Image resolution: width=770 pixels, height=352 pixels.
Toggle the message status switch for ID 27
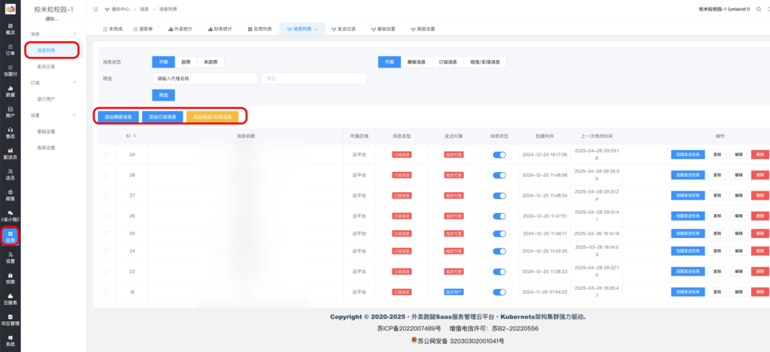pyautogui.click(x=499, y=196)
